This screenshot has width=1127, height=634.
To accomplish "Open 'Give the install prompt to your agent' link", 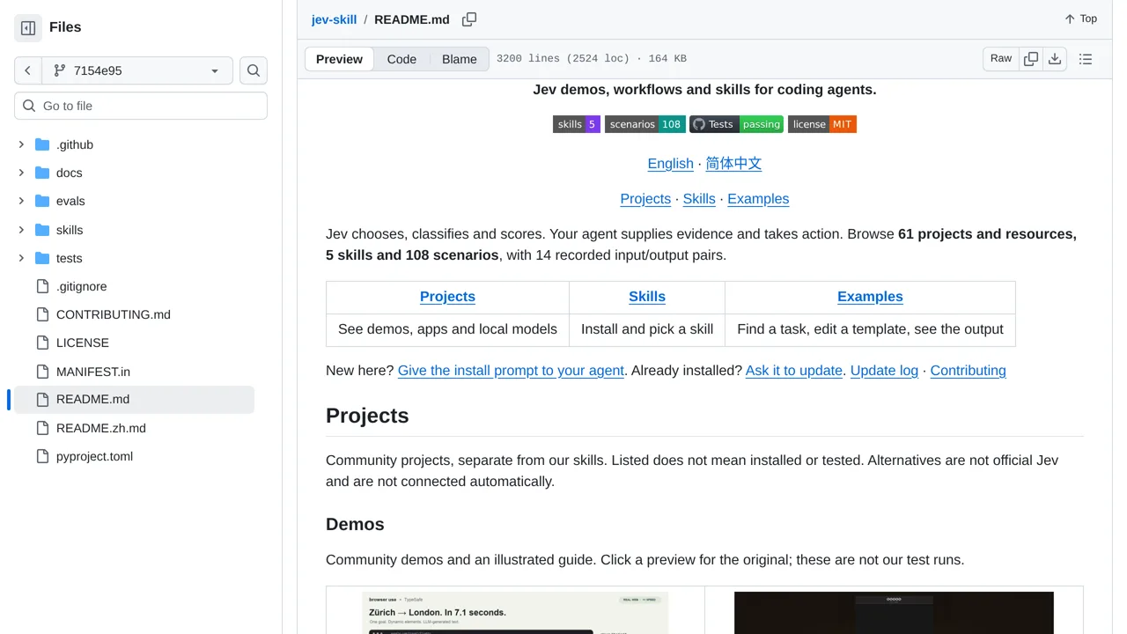I will 512,371.
